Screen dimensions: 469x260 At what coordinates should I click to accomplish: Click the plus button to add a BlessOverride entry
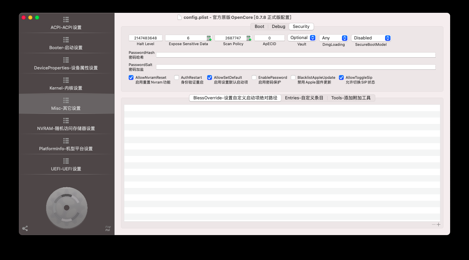(x=438, y=224)
